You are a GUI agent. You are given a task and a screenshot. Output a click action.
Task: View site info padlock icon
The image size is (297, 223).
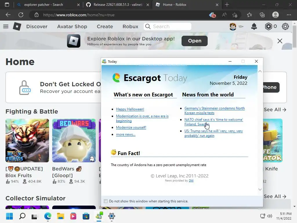coord(37,15)
